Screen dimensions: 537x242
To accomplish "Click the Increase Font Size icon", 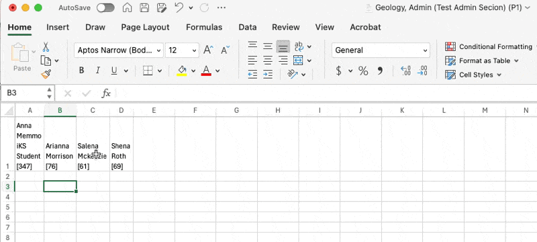I will (208, 50).
